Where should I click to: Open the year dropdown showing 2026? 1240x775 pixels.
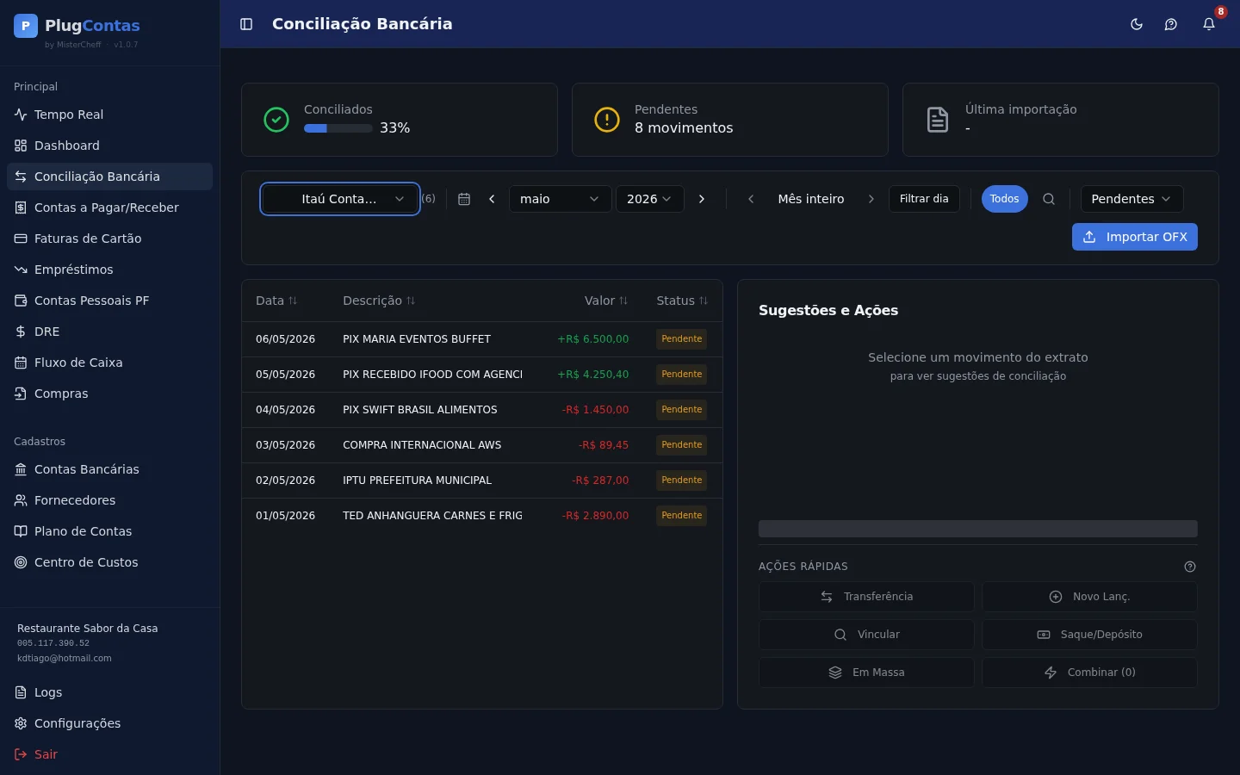click(649, 199)
